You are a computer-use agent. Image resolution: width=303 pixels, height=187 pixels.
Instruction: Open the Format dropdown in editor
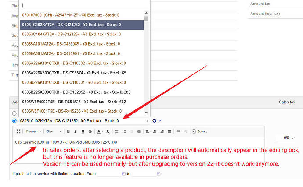point(33,131)
